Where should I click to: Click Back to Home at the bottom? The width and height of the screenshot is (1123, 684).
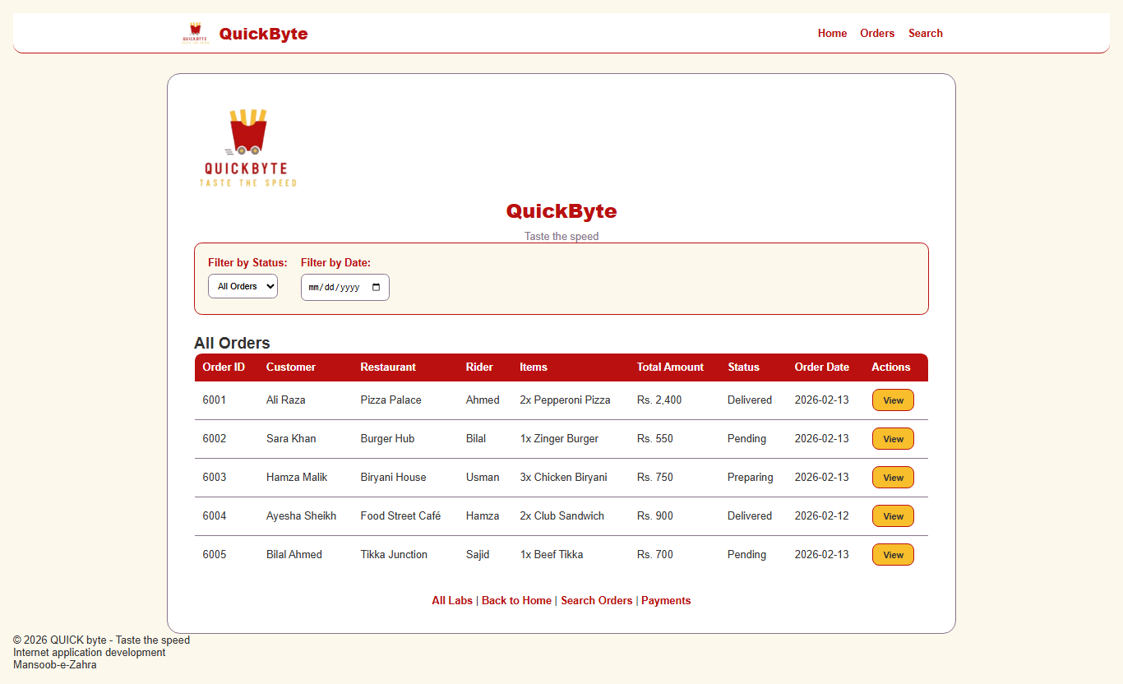(x=516, y=600)
